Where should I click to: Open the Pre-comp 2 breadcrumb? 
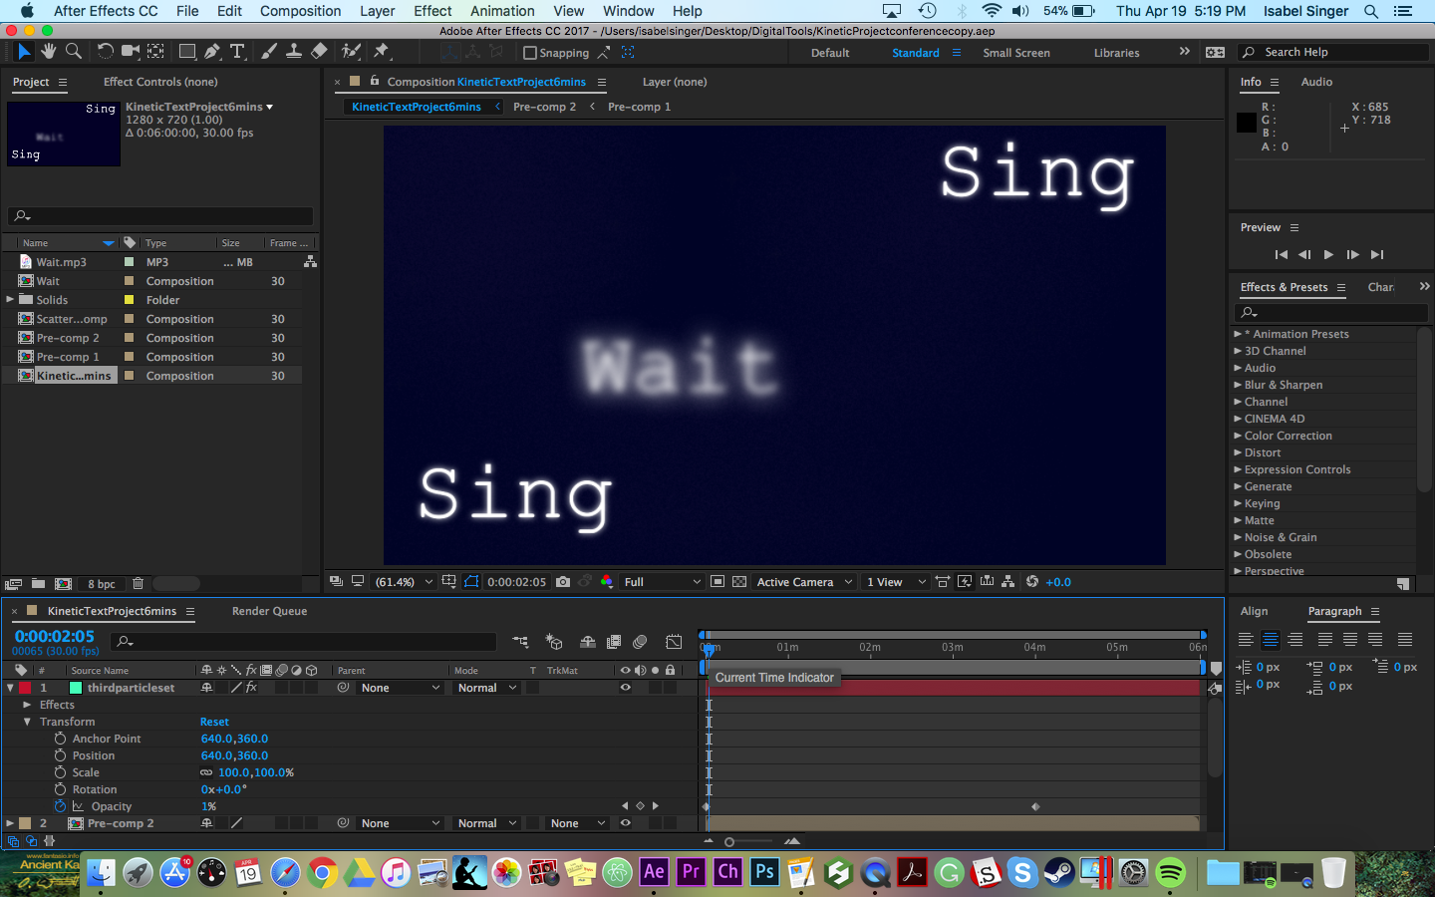point(544,107)
